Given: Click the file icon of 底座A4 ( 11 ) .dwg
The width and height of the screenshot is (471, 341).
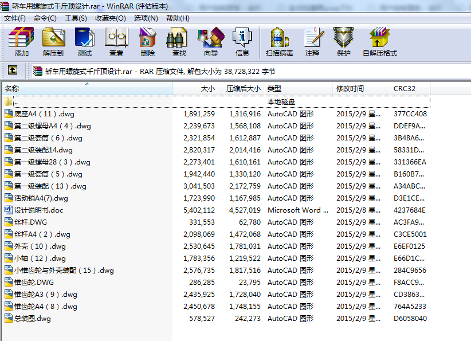Looking at the screenshot, I should coord(9,113).
